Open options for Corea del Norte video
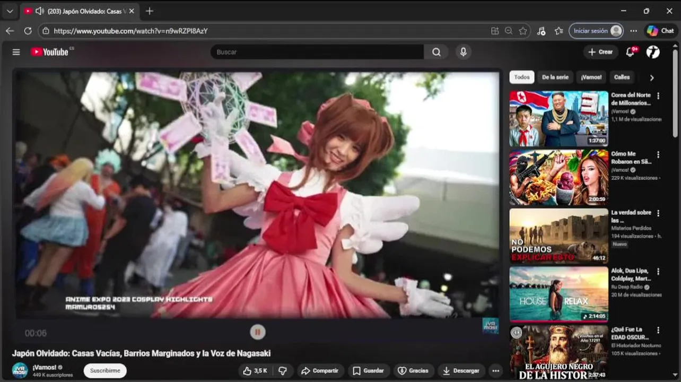 tap(658, 96)
